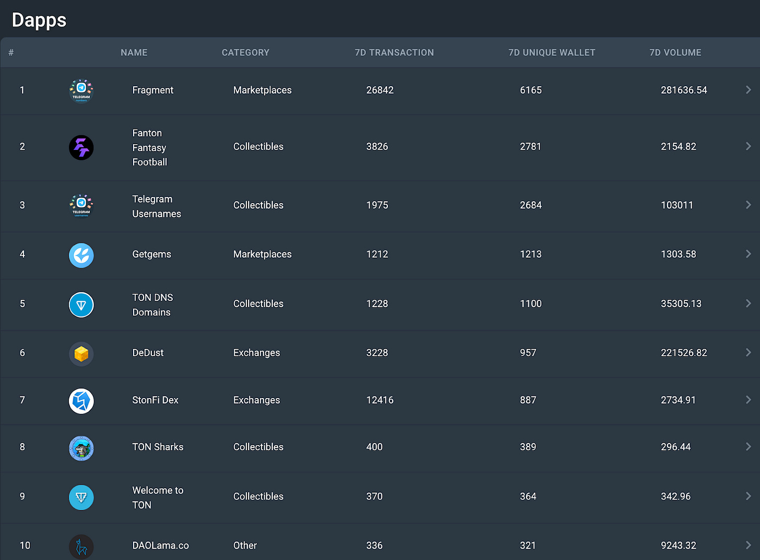The height and width of the screenshot is (560, 760).
Task: Click the StonFi Dex logo icon
Action: (81, 401)
